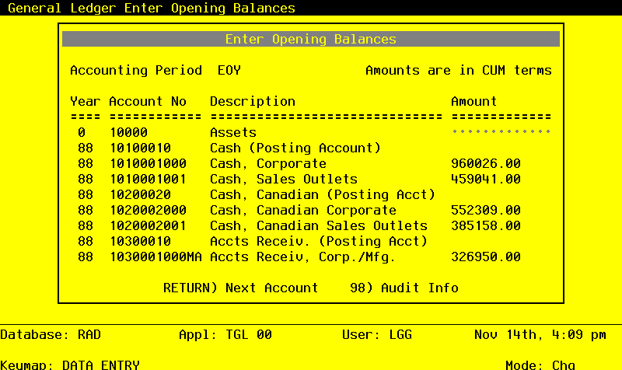The height and width of the screenshot is (370, 622).
Task: Click the Description column header
Action: pos(252,102)
